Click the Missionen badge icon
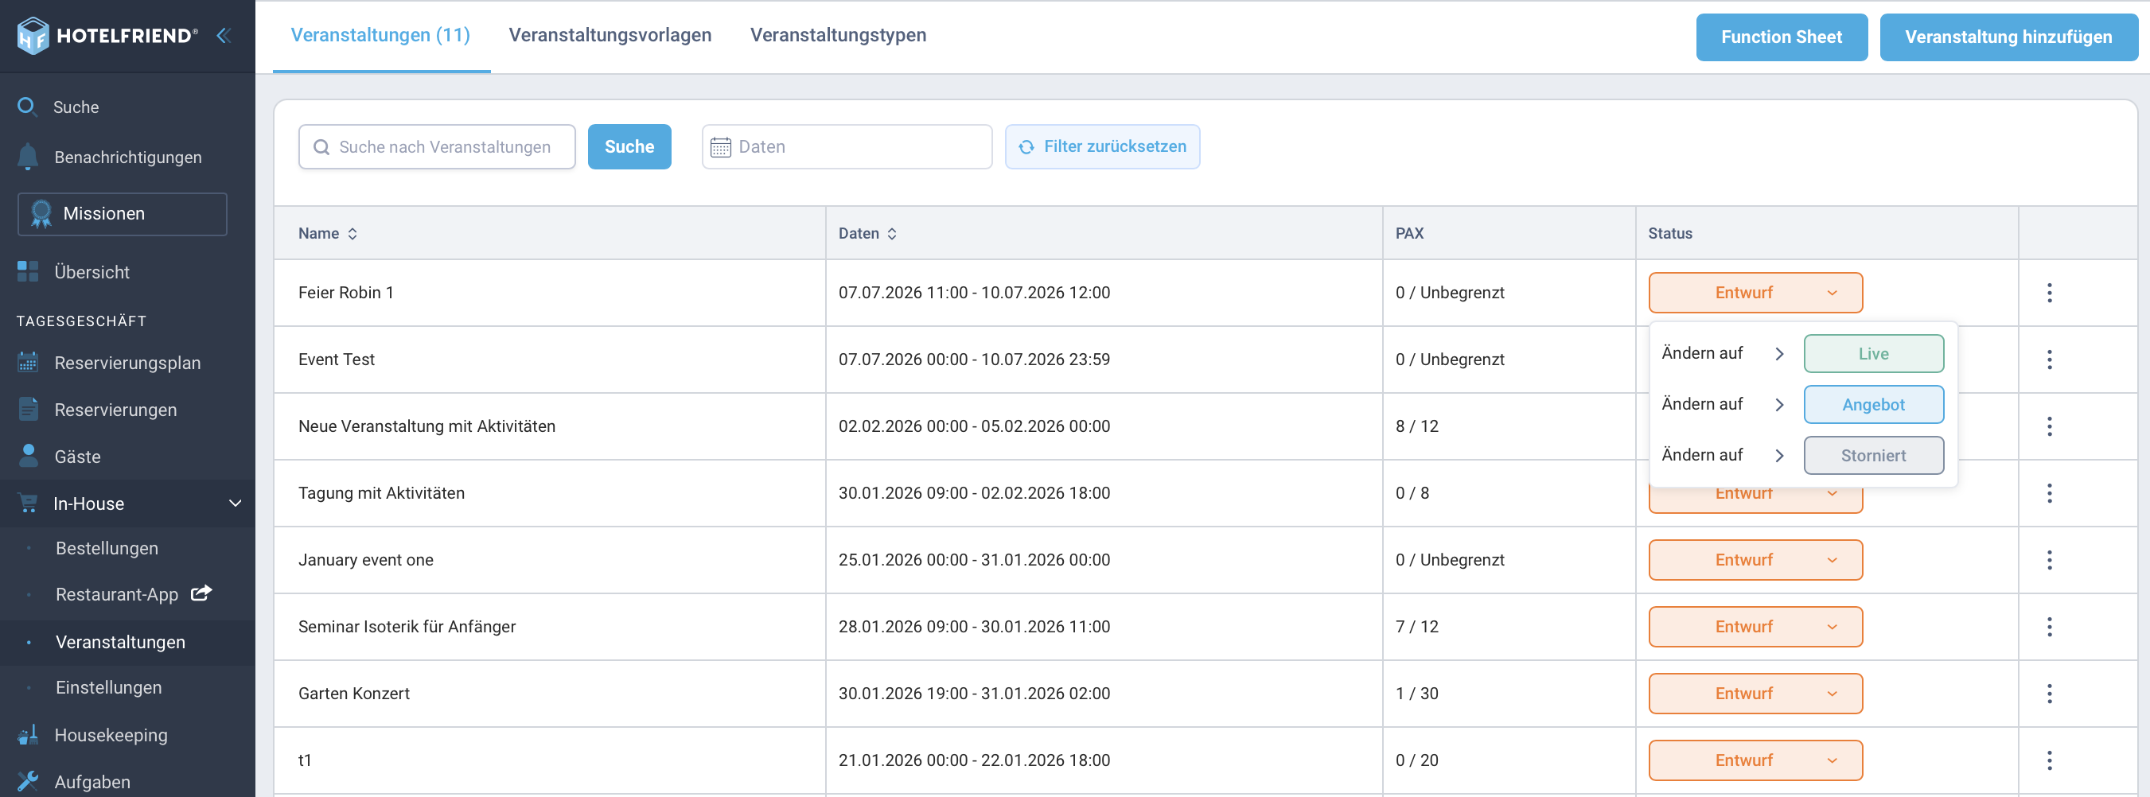This screenshot has width=2150, height=797. pyautogui.click(x=41, y=214)
